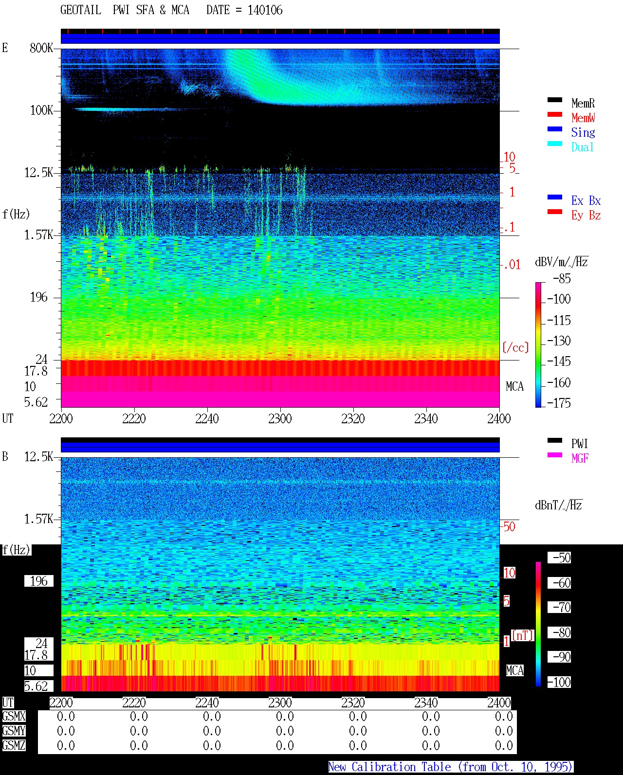Select the black PWI legend swatch
Screen dimensions: 623x775
(x=555, y=441)
